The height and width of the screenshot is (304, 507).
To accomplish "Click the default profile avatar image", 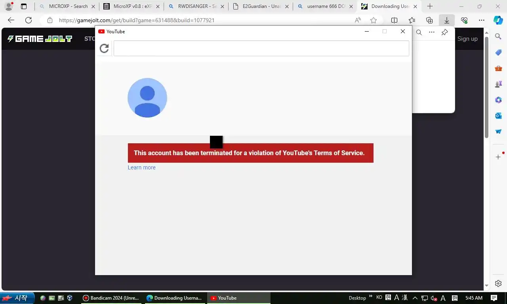I will 147,98.
